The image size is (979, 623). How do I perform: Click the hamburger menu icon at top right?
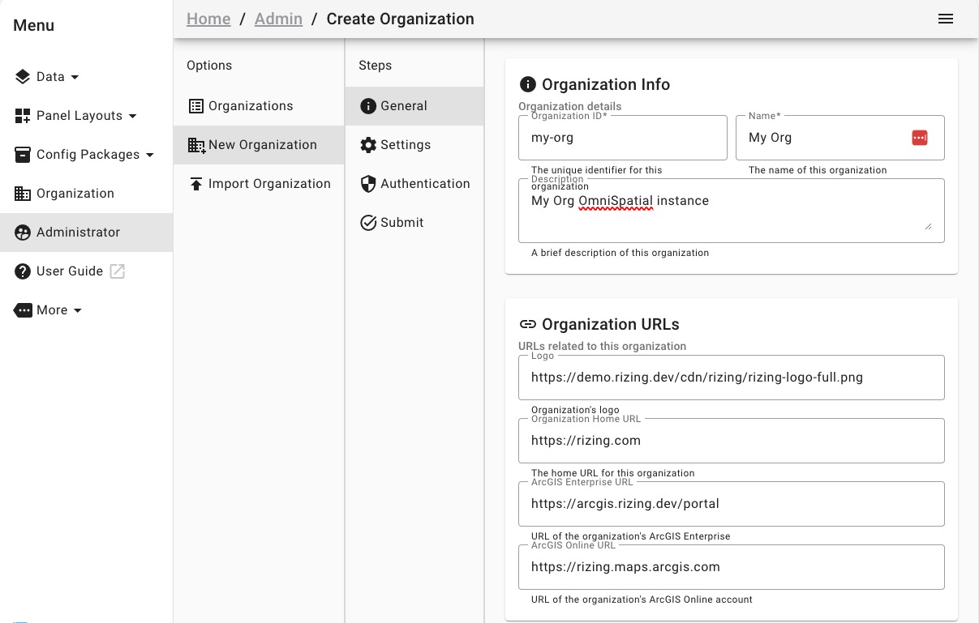tap(945, 19)
